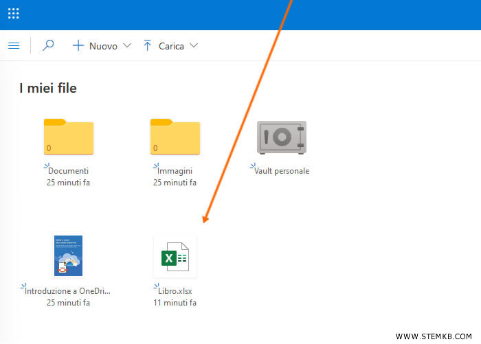Viewport: 481px width, 344px height.
Task: Click the Documenti folder name
Action: 69,171
